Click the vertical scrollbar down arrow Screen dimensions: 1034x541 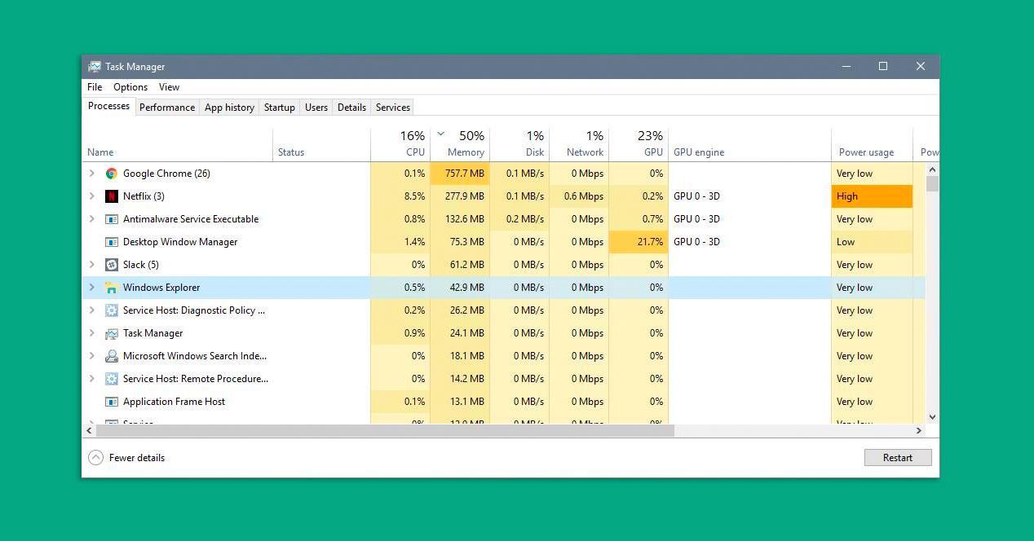coord(932,416)
